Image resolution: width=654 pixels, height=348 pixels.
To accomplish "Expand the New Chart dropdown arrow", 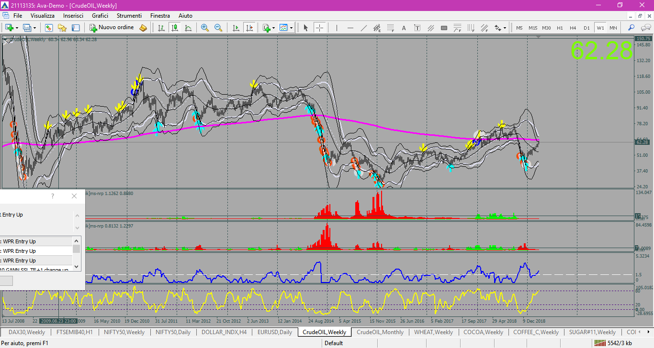I will tap(17, 28).
